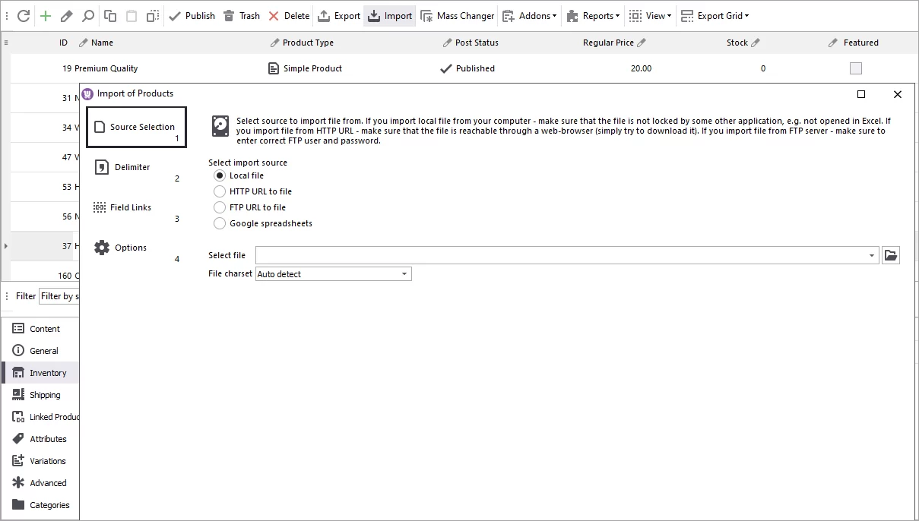The image size is (919, 521).
Task: Click the green plus to add a product
Action: click(x=46, y=15)
